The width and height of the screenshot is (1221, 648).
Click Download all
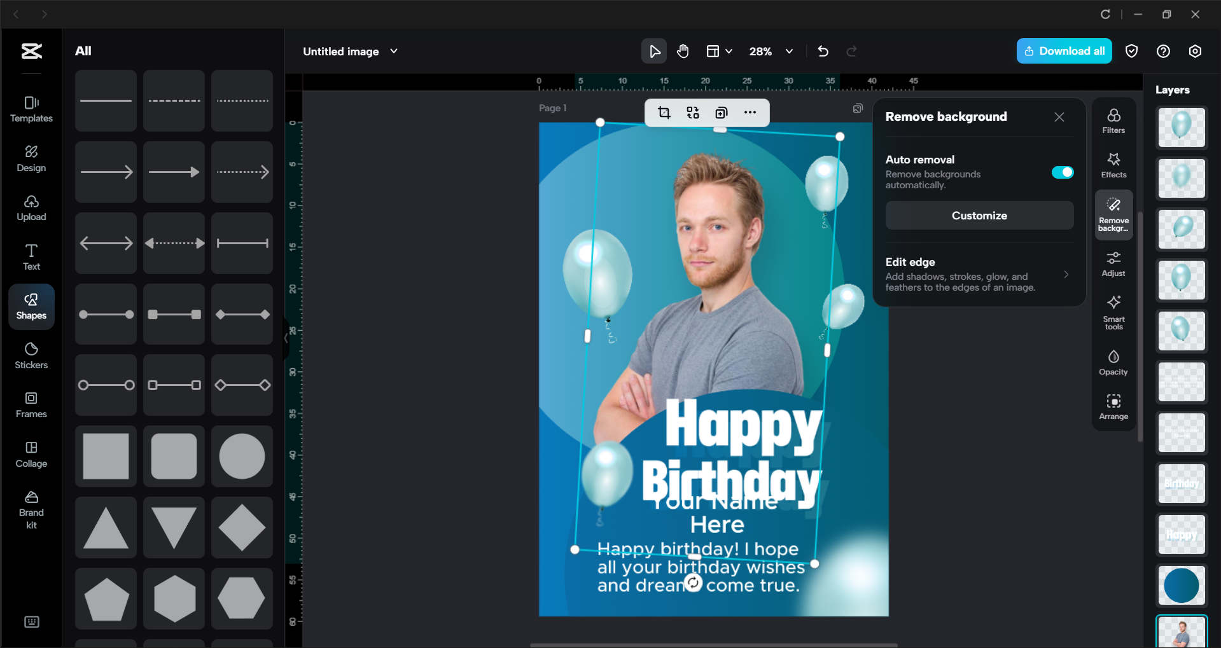click(1063, 51)
